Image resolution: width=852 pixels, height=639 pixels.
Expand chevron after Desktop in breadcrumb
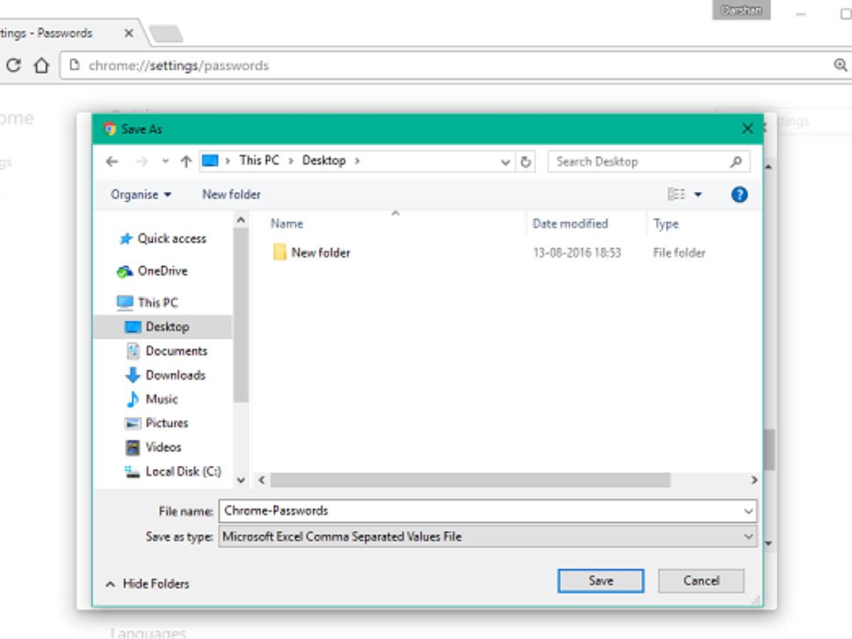click(357, 161)
